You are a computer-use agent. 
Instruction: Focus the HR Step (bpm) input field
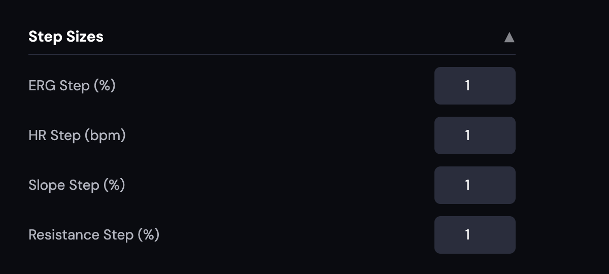pos(475,135)
